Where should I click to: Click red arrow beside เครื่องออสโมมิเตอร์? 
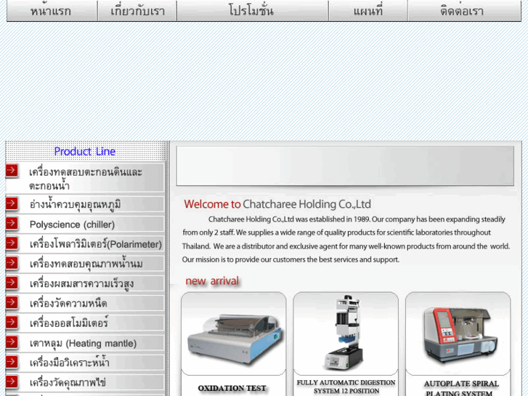12,322
